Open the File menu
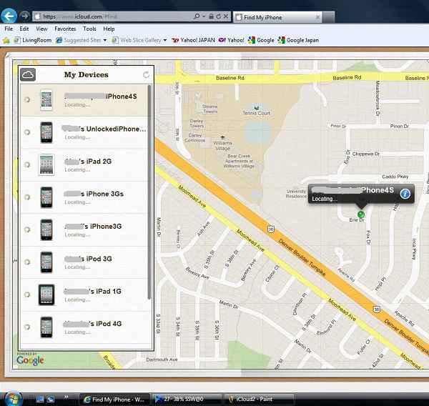 pos(9,29)
